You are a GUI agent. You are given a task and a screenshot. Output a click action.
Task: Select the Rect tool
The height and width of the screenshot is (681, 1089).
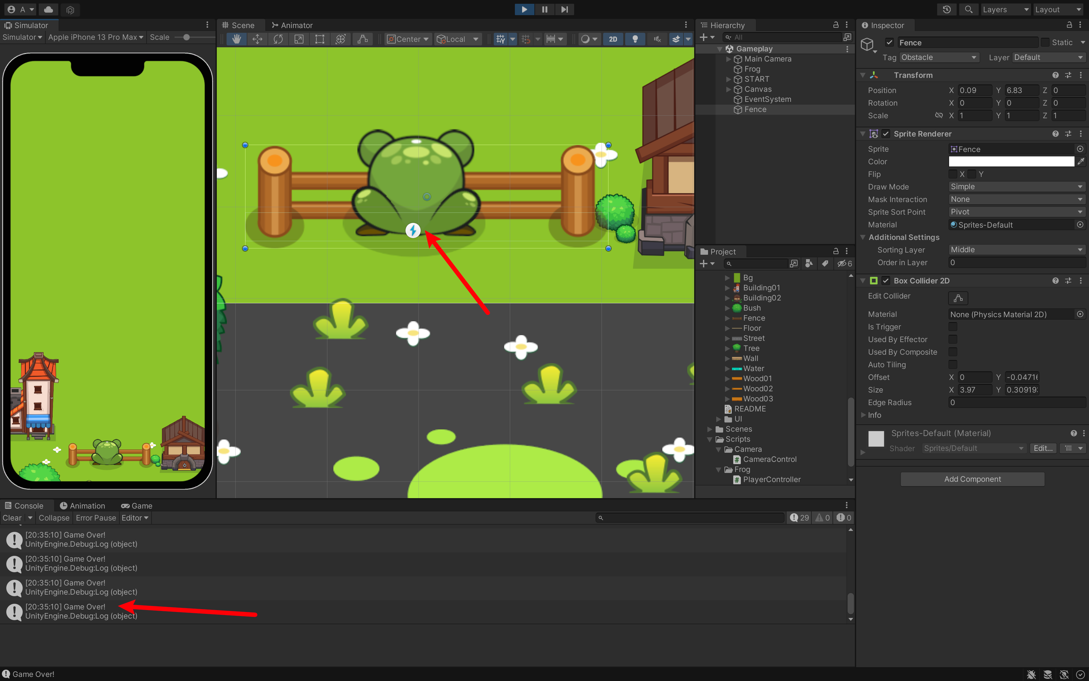click(x=320, y=39)
